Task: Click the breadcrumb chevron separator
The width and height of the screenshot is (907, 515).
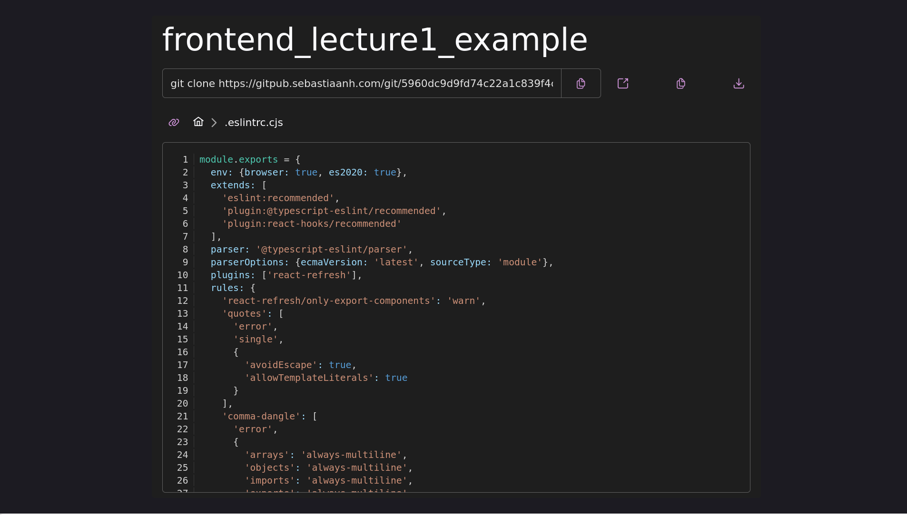Action: coord(213,122)
